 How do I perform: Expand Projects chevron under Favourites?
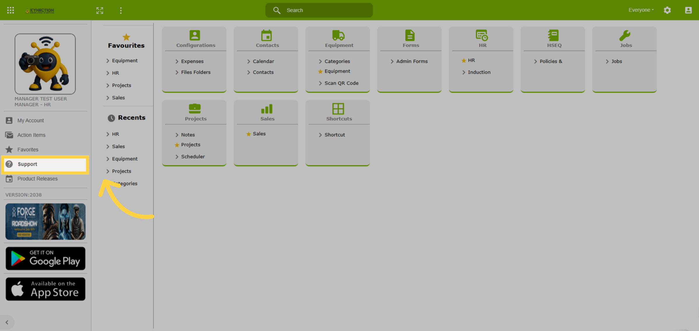pyautogui.click(x=108, y=85)
